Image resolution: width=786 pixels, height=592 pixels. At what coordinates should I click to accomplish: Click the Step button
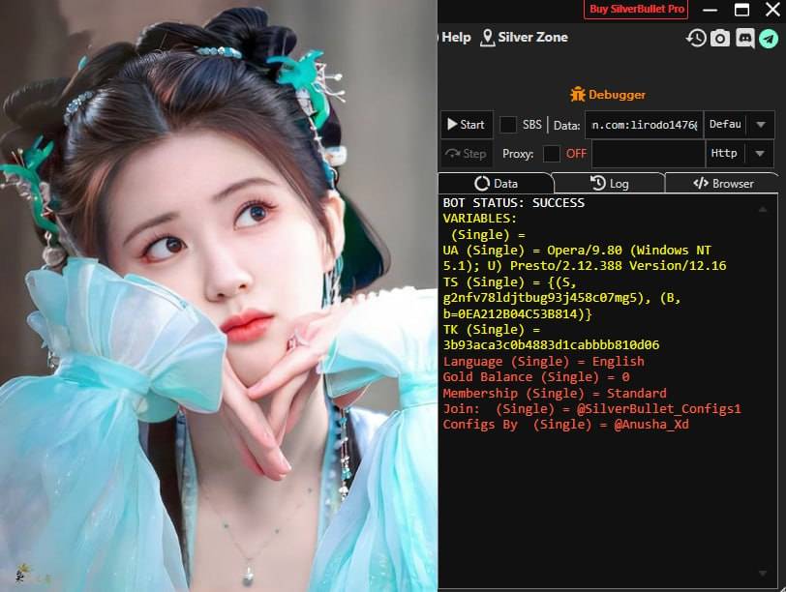[467, 154]
